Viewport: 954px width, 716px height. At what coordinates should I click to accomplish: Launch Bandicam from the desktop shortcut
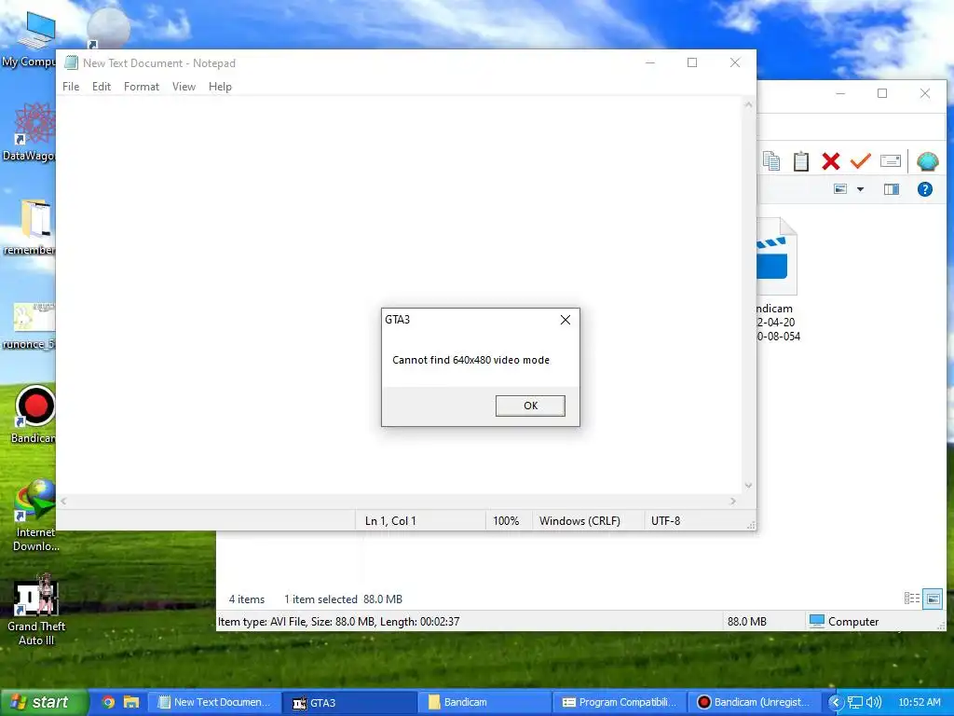click(x=34, y=414)
